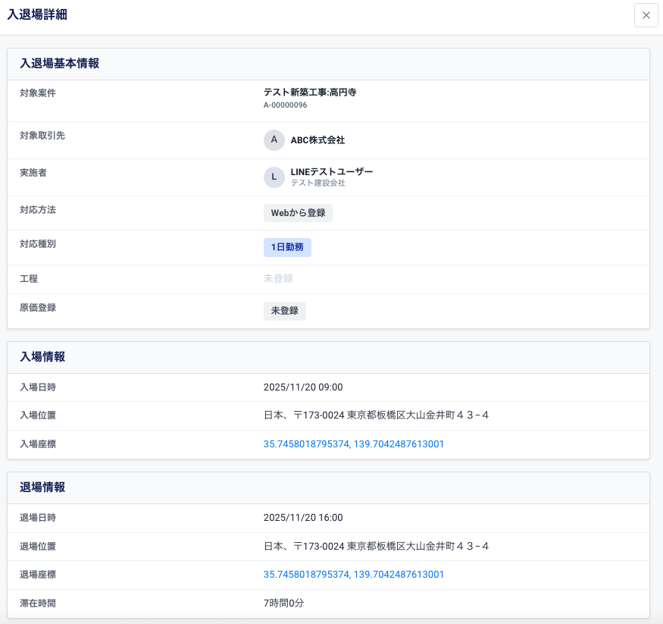
Task: Click the entry datetime 2025/11/20 09:00
Action: (x=303, y=387)
